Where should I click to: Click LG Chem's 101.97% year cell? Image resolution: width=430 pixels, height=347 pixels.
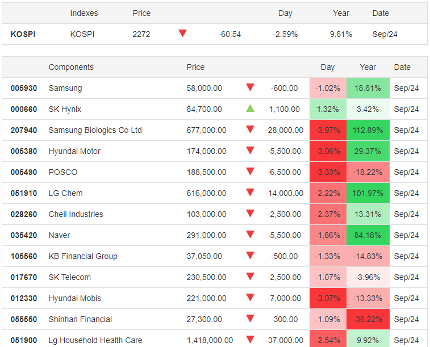coord(368,193)
